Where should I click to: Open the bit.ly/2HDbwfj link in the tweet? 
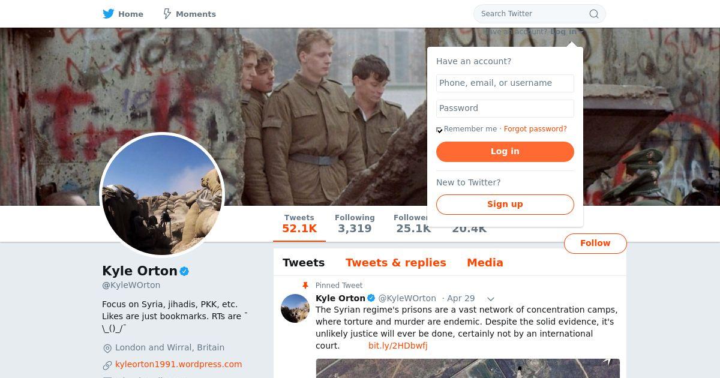[398, 346]
